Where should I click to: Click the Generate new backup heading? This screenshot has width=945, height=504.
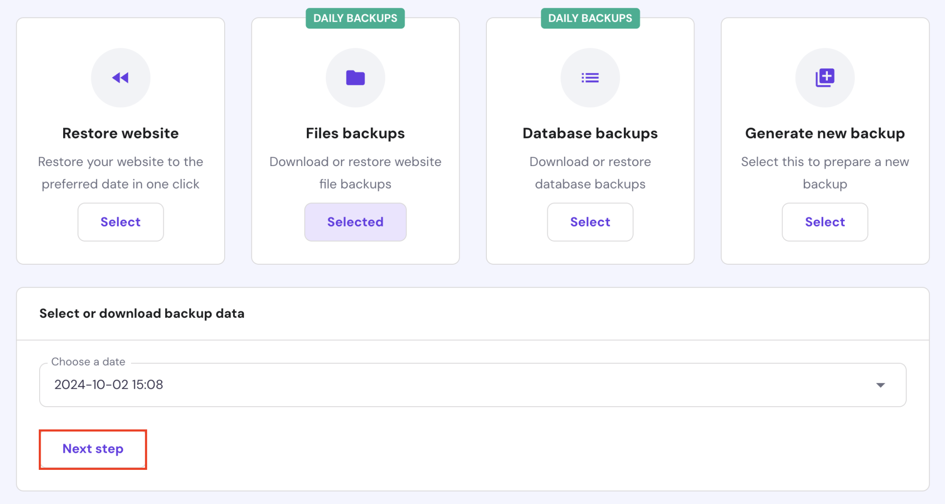coord(825,133)
